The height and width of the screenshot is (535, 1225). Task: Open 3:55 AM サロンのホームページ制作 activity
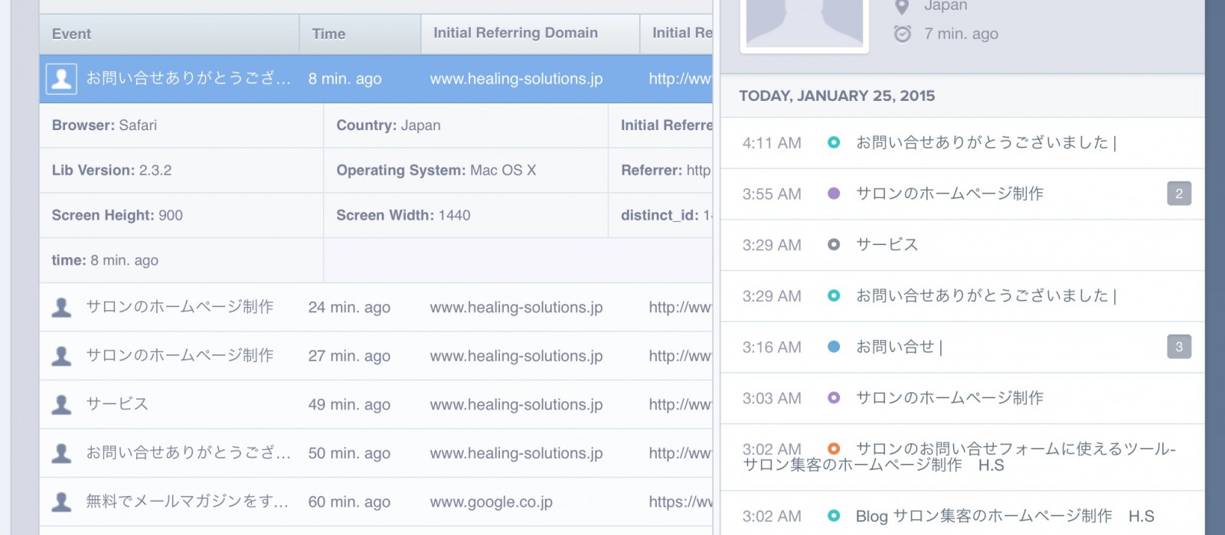[962, 194]
